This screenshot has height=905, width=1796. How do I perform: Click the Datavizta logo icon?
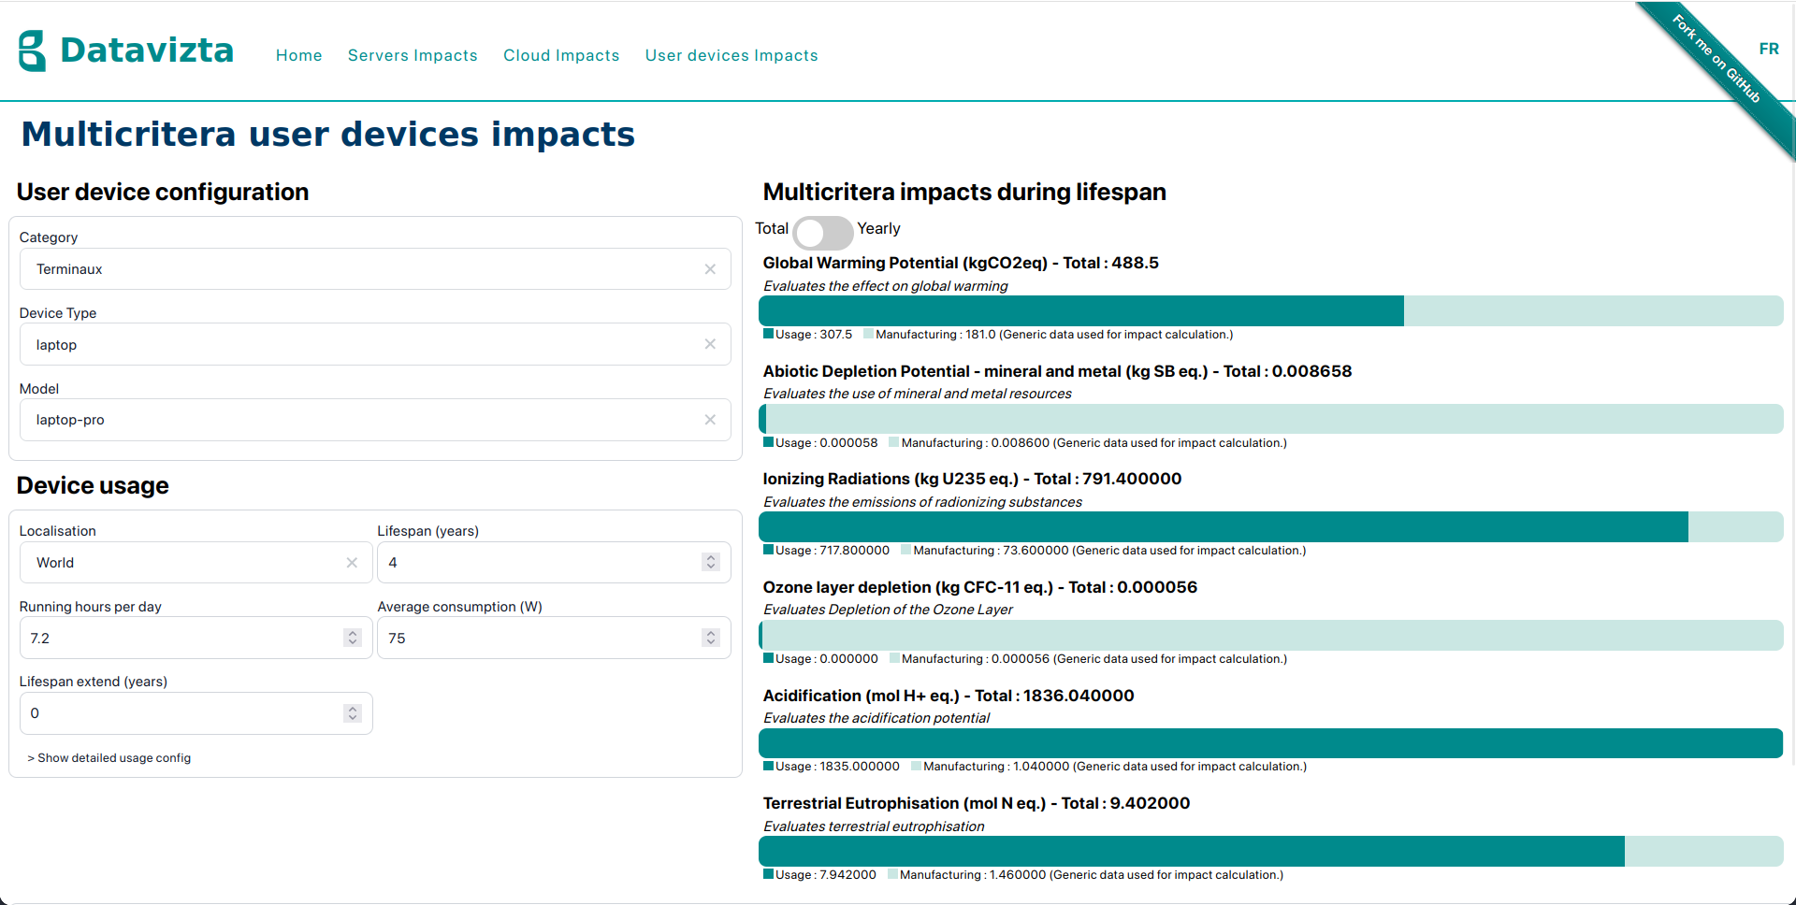(32, 50)
